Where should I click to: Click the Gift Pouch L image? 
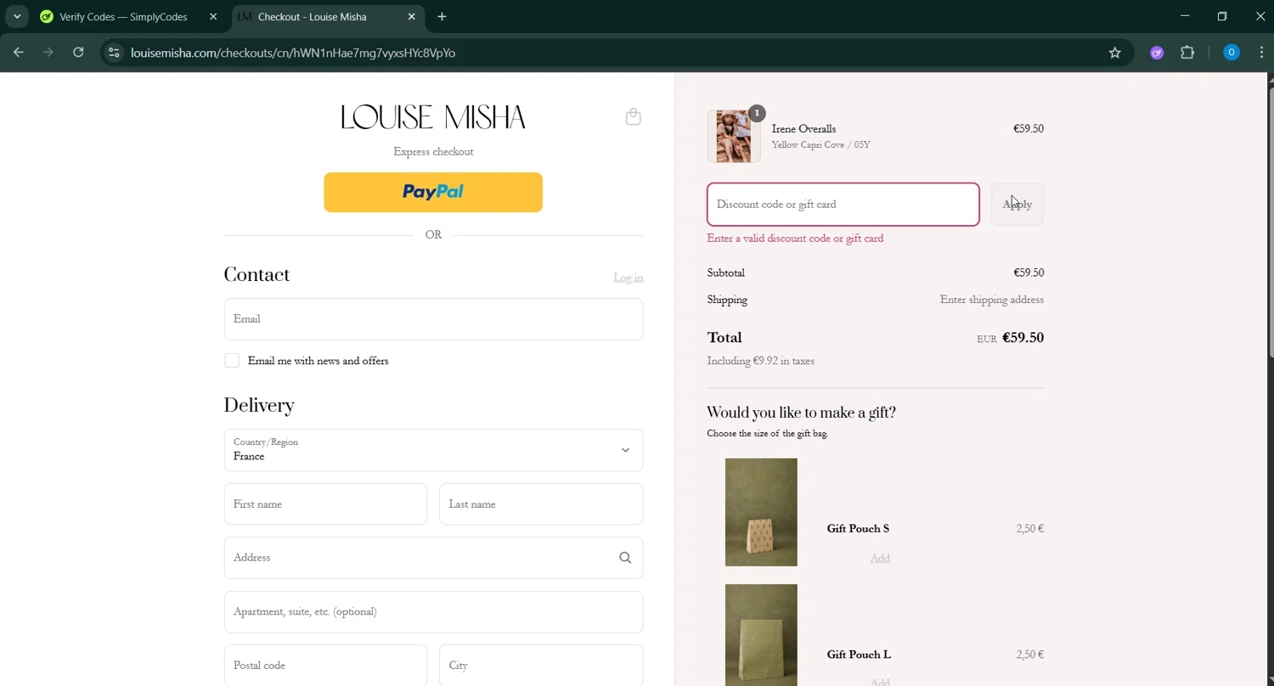click(761, 635)
